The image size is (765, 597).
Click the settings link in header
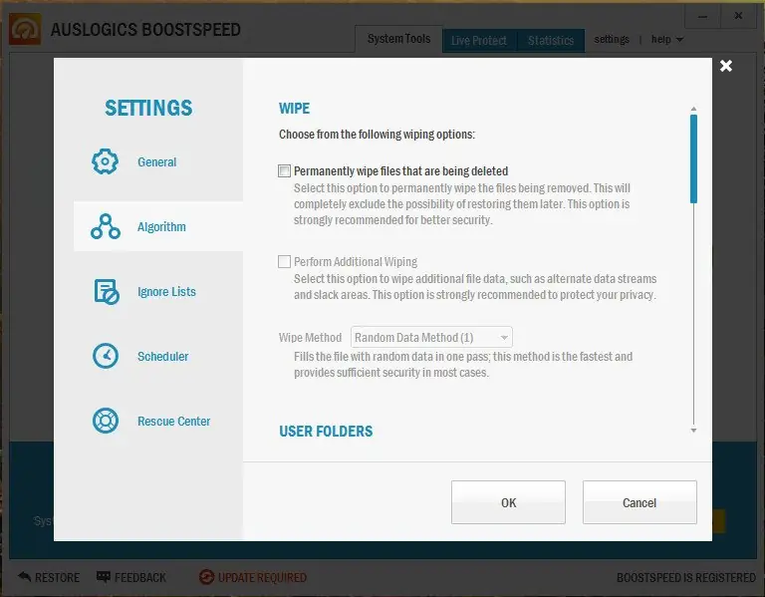click(612, 40)
